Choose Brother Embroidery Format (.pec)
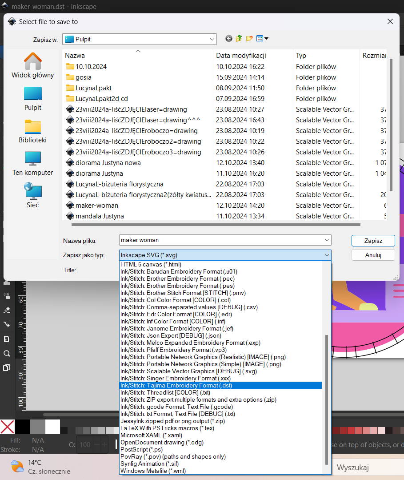Image resolution: width=404 pixels, height=480 pixels. pyautogui.click(x=220, y=278)
